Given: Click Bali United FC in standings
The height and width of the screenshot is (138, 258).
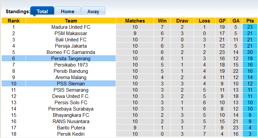Looking at the screenshot, I should (x=71, y=40).
